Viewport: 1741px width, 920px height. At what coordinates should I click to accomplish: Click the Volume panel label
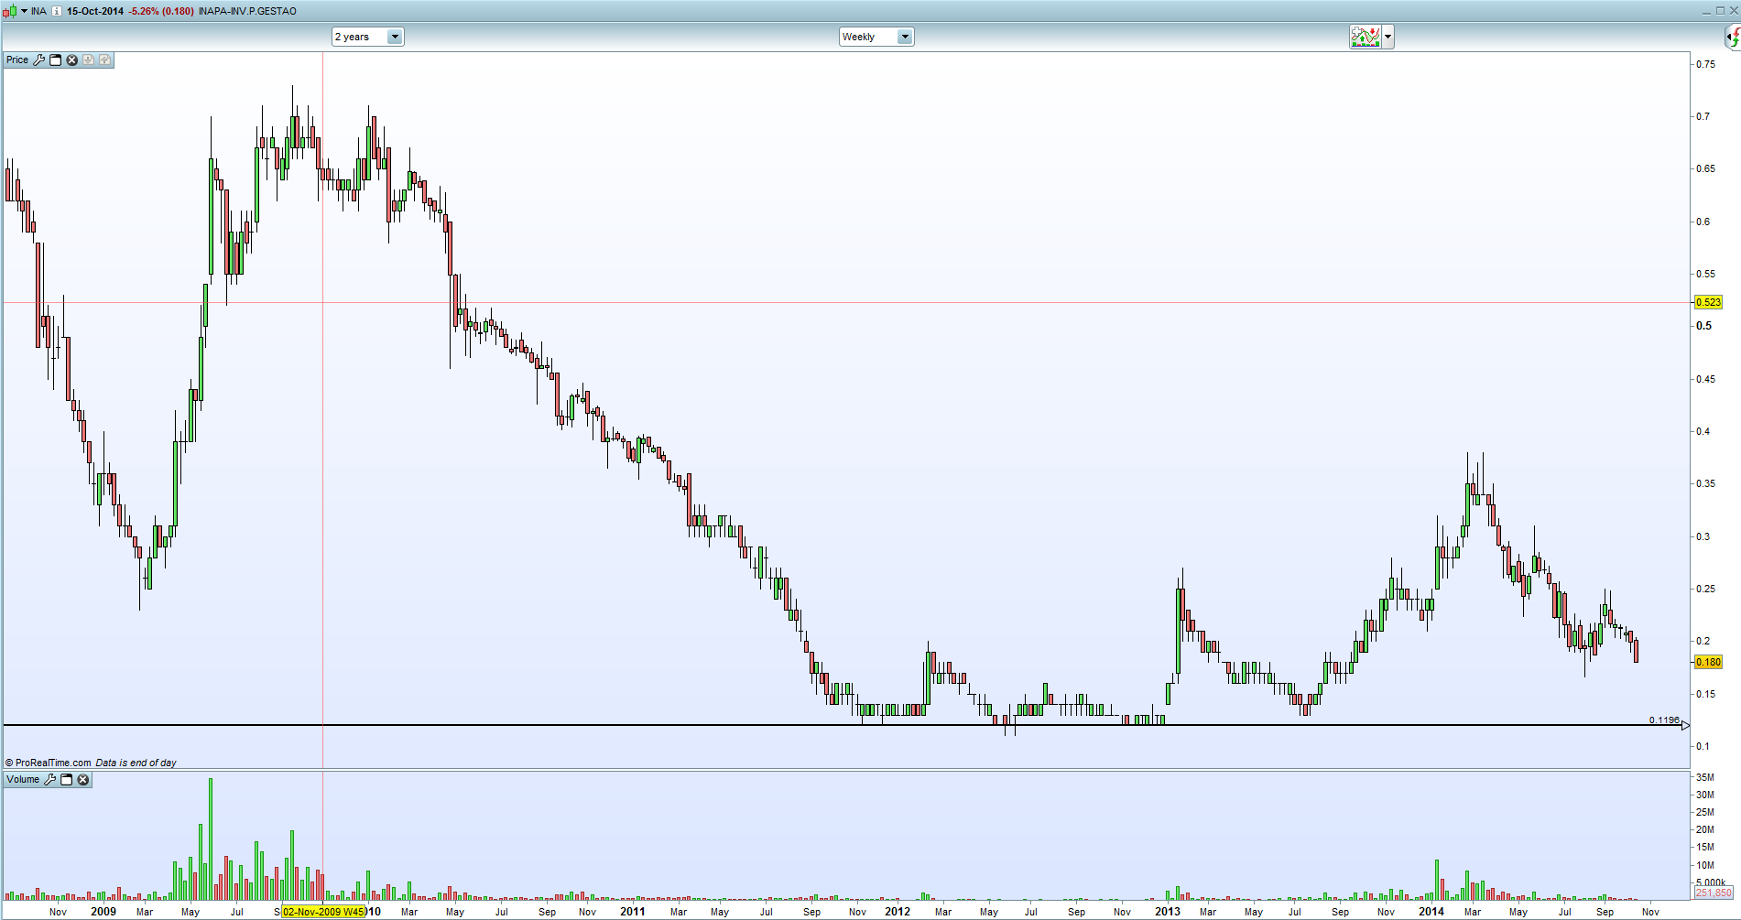tap(23, 780)
